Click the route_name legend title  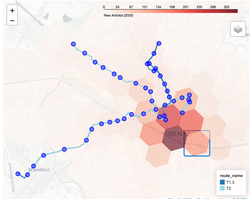coord(231,175)
